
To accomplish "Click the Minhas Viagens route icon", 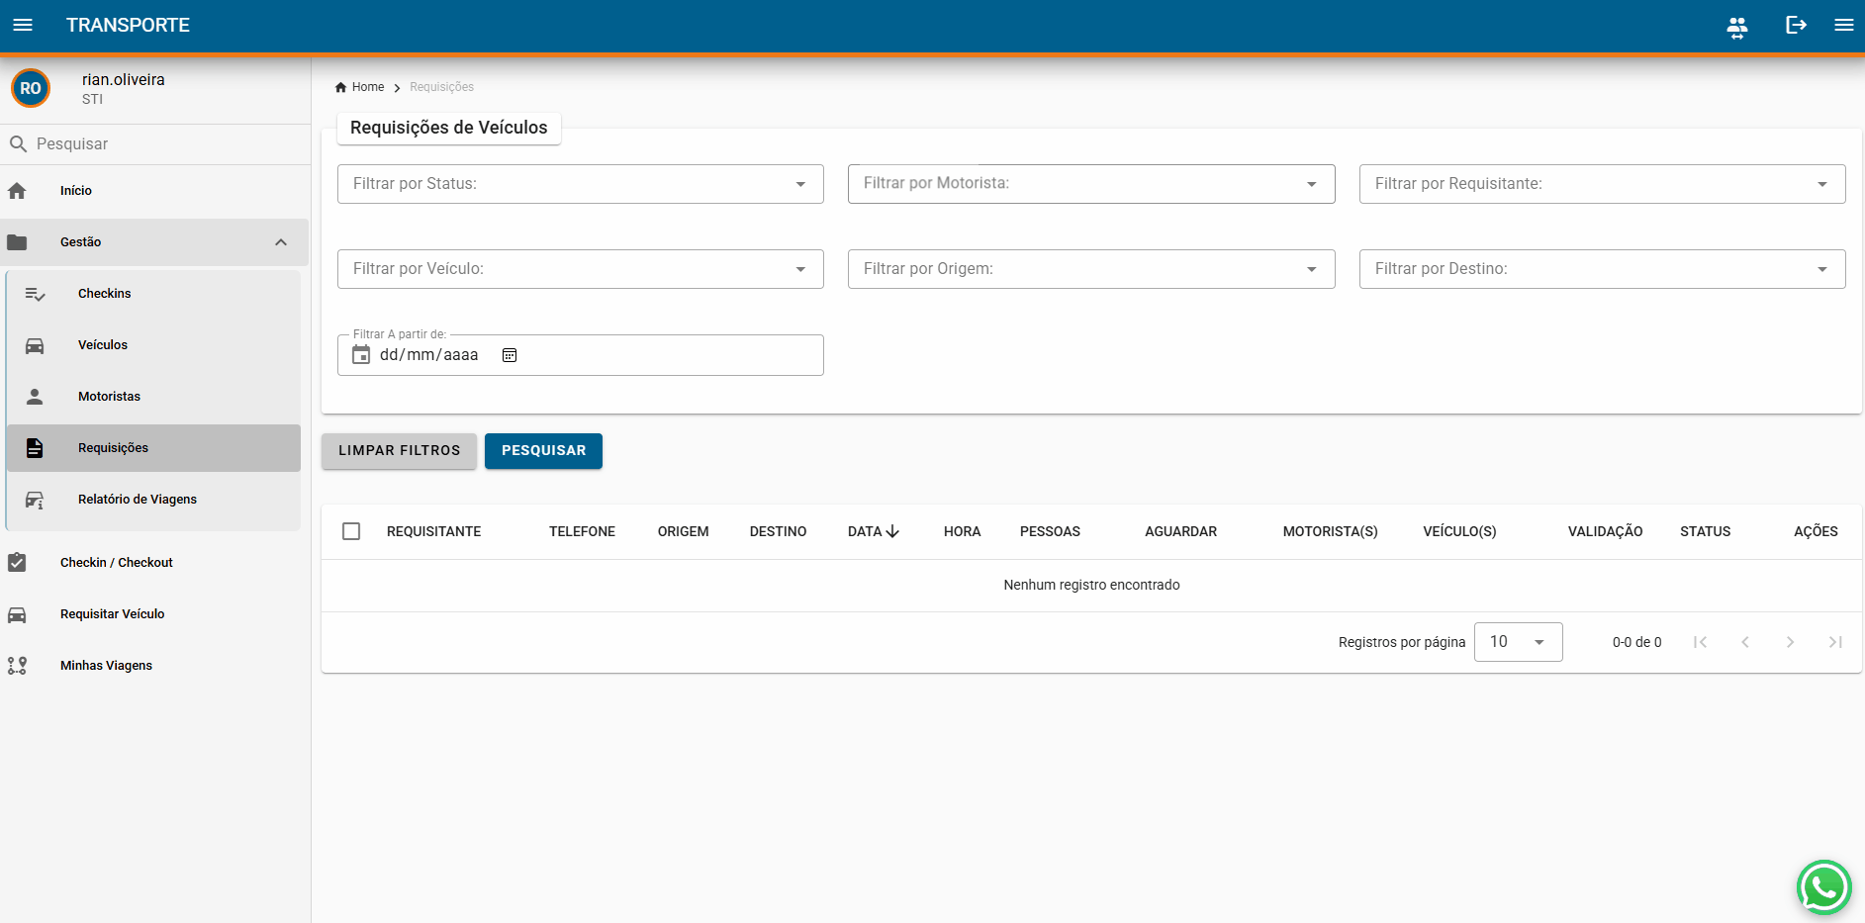I will (x=17, y=666).
